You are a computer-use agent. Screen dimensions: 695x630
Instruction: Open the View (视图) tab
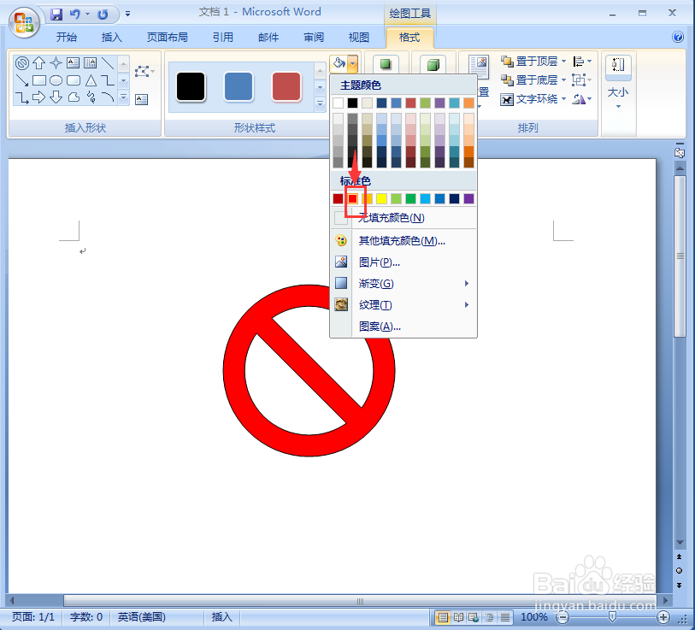[x=359, y=38]
